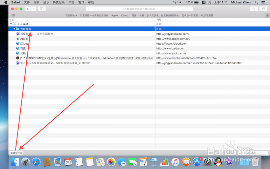Open App Store icon with badge
Image resolution: width=270 pixels, height=169 pixels.
197,162
